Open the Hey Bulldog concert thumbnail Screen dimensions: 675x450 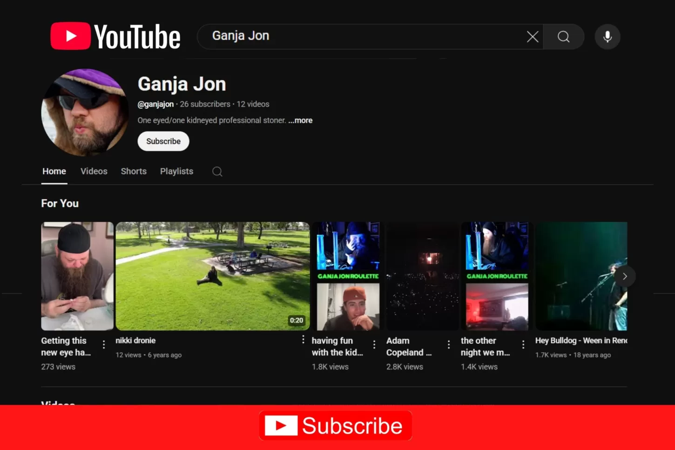click(x=581, y=276)
